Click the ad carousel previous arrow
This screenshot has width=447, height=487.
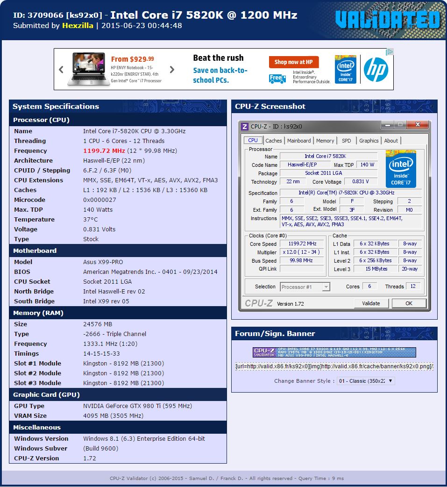pos(61,70)
